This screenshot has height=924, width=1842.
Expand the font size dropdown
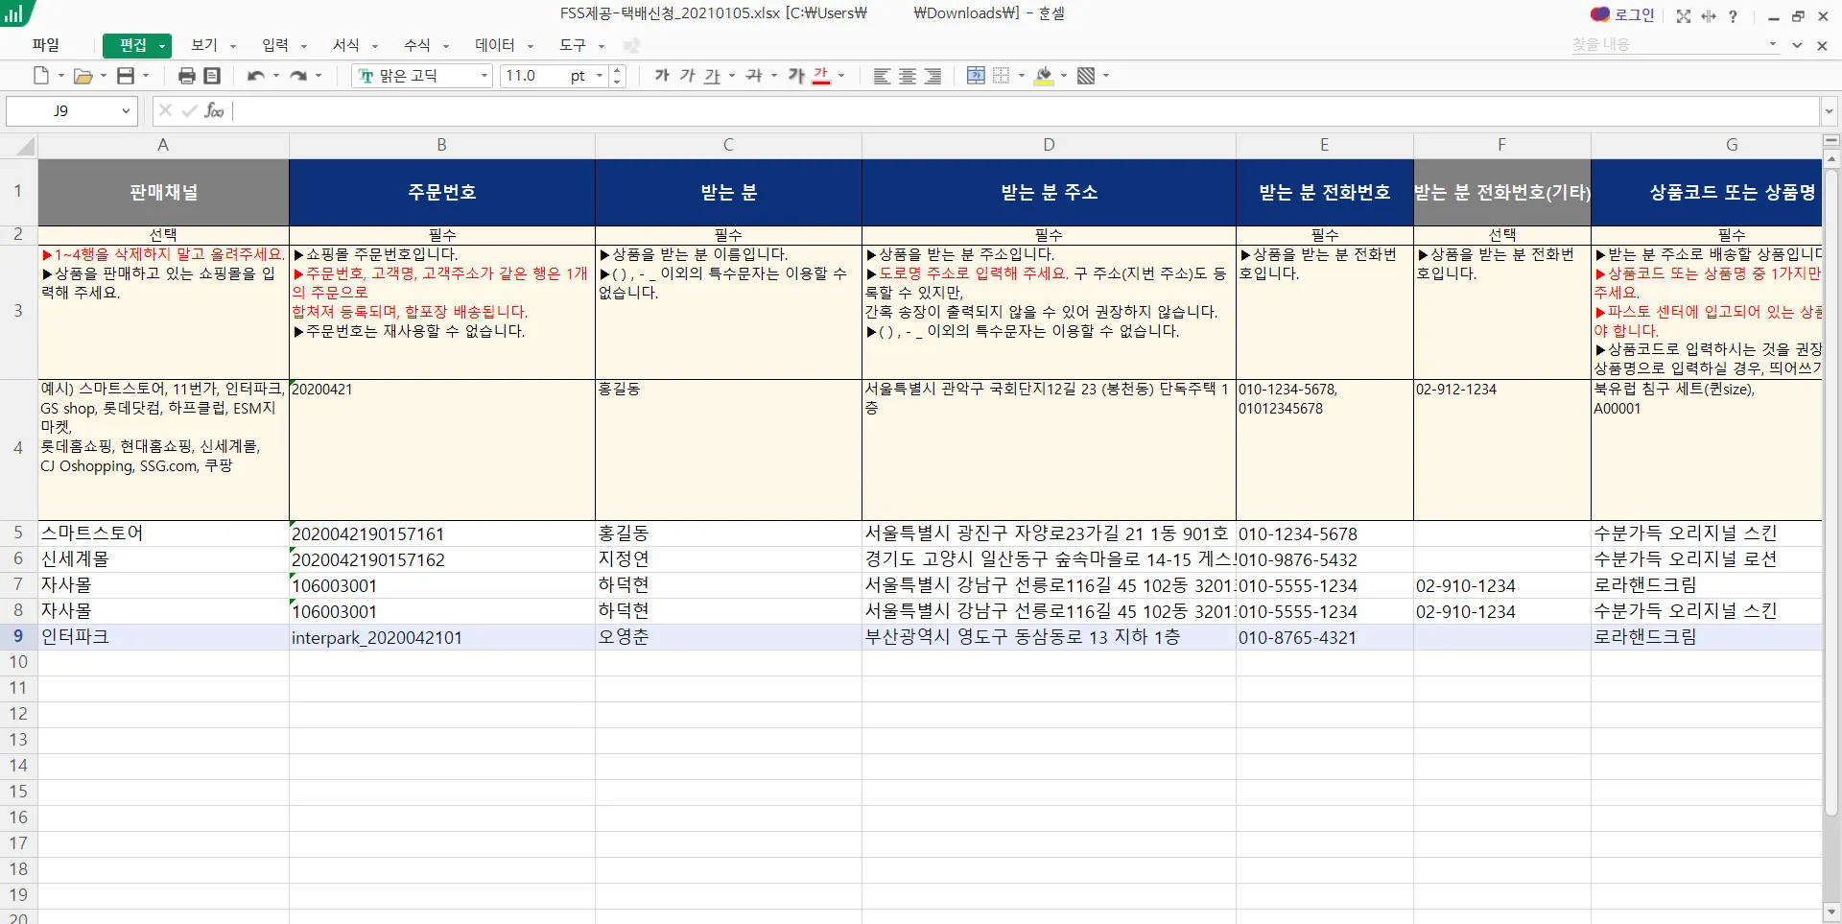tap(600, 76)
